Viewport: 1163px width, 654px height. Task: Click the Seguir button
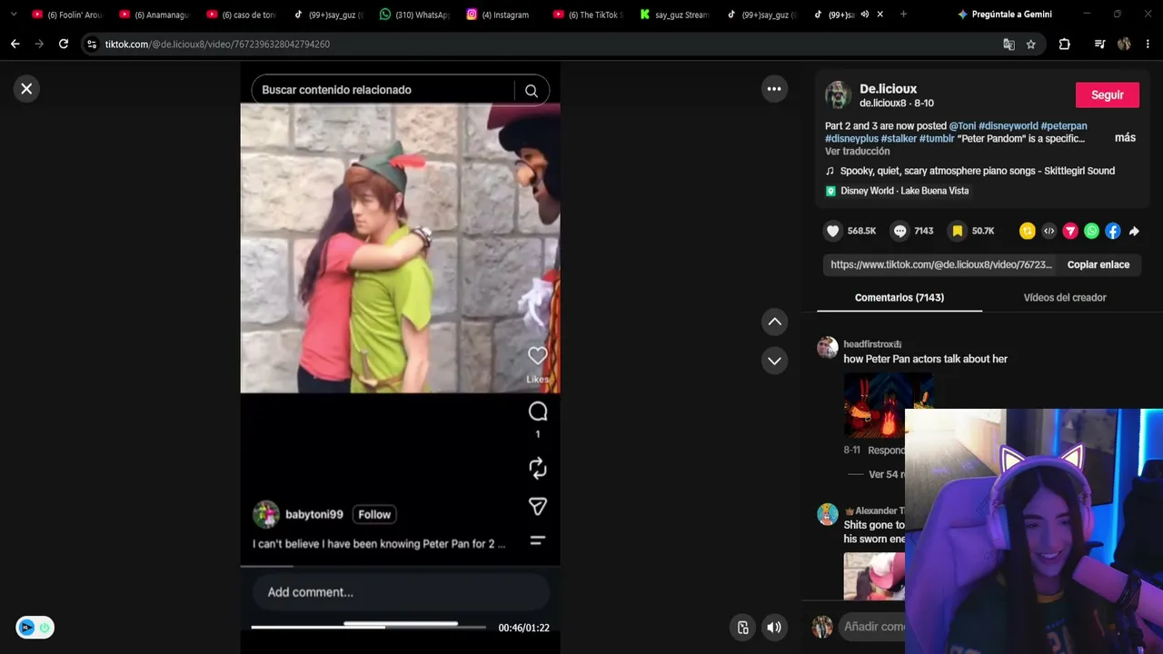(1107, 94)
